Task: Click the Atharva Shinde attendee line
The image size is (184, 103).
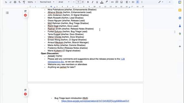Action: pyautogui.click(x=70, y=12)
